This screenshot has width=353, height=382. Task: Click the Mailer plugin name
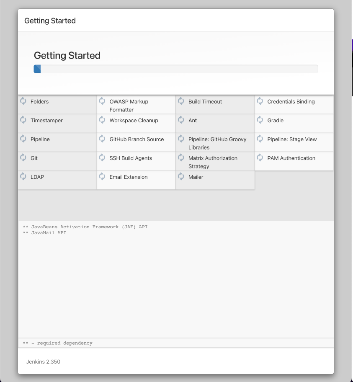(196, 177)
